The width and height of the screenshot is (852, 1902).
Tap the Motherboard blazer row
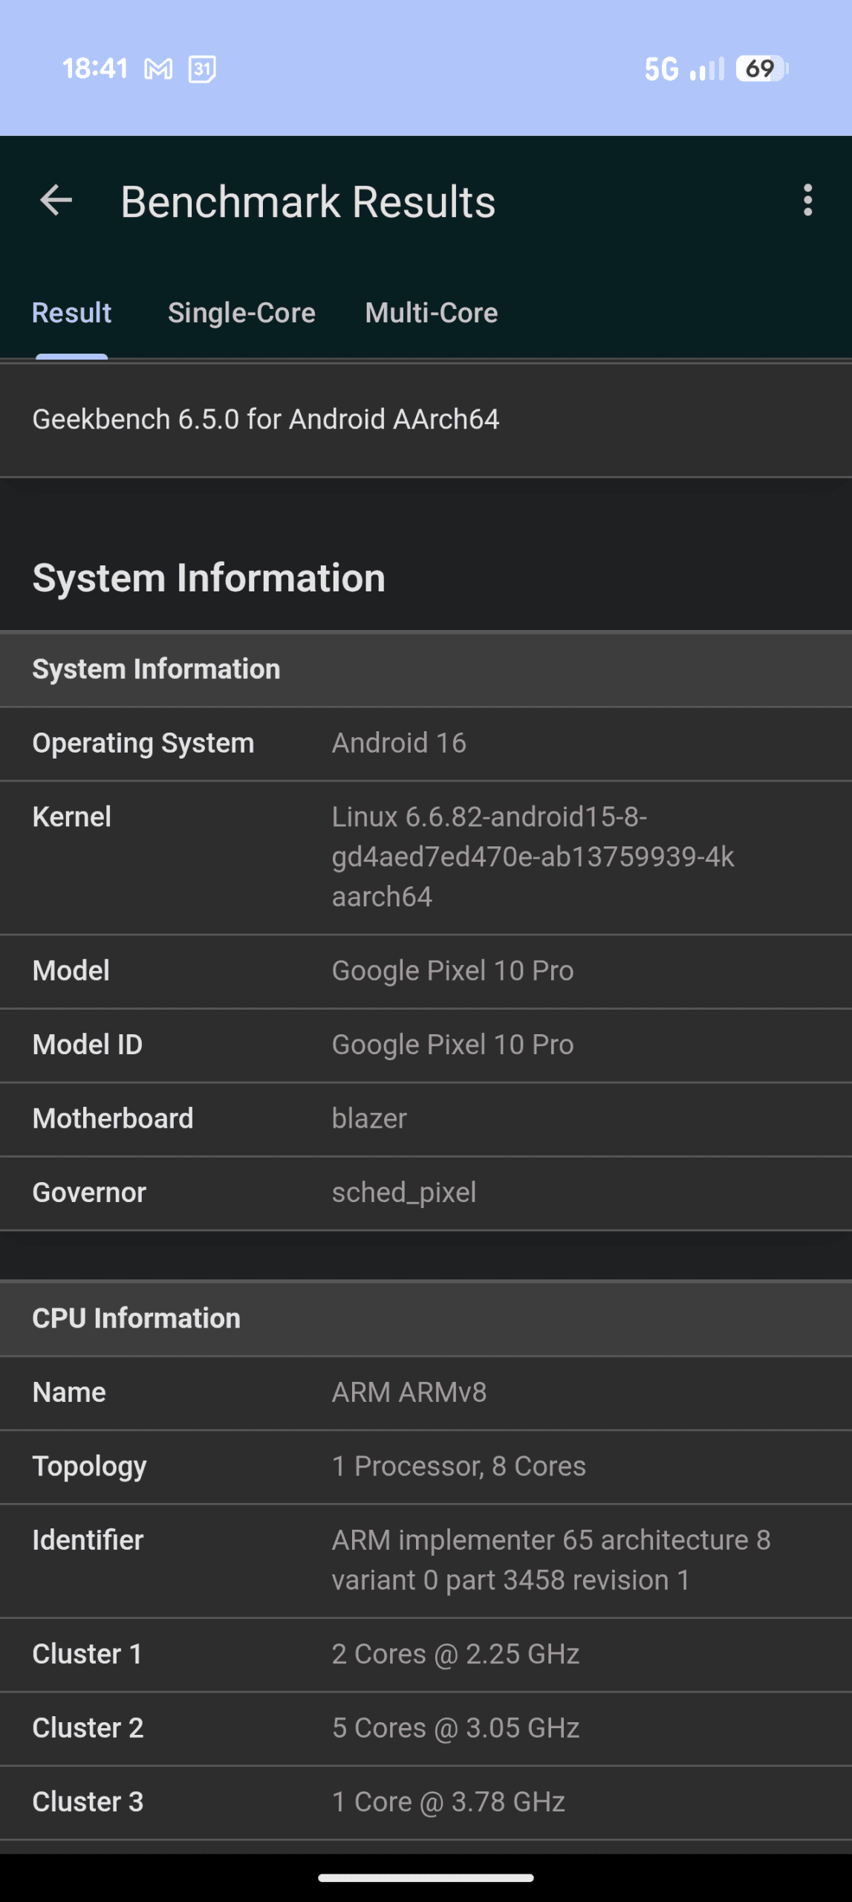(426, 1118)
